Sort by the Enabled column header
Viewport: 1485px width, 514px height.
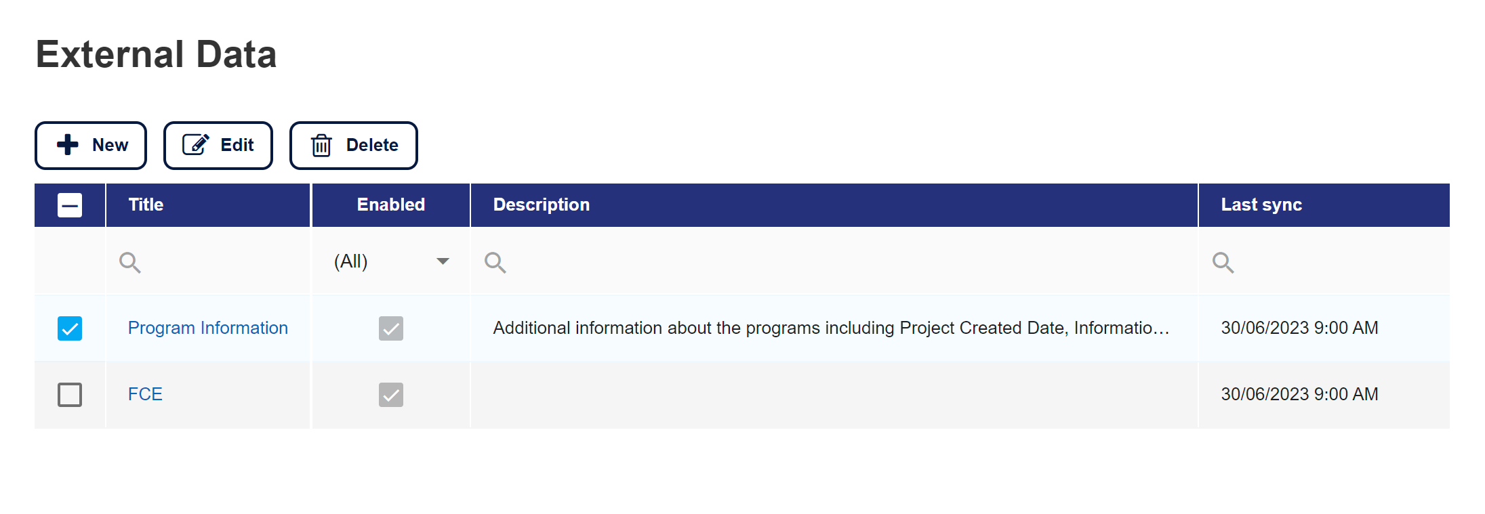[391, 205]
